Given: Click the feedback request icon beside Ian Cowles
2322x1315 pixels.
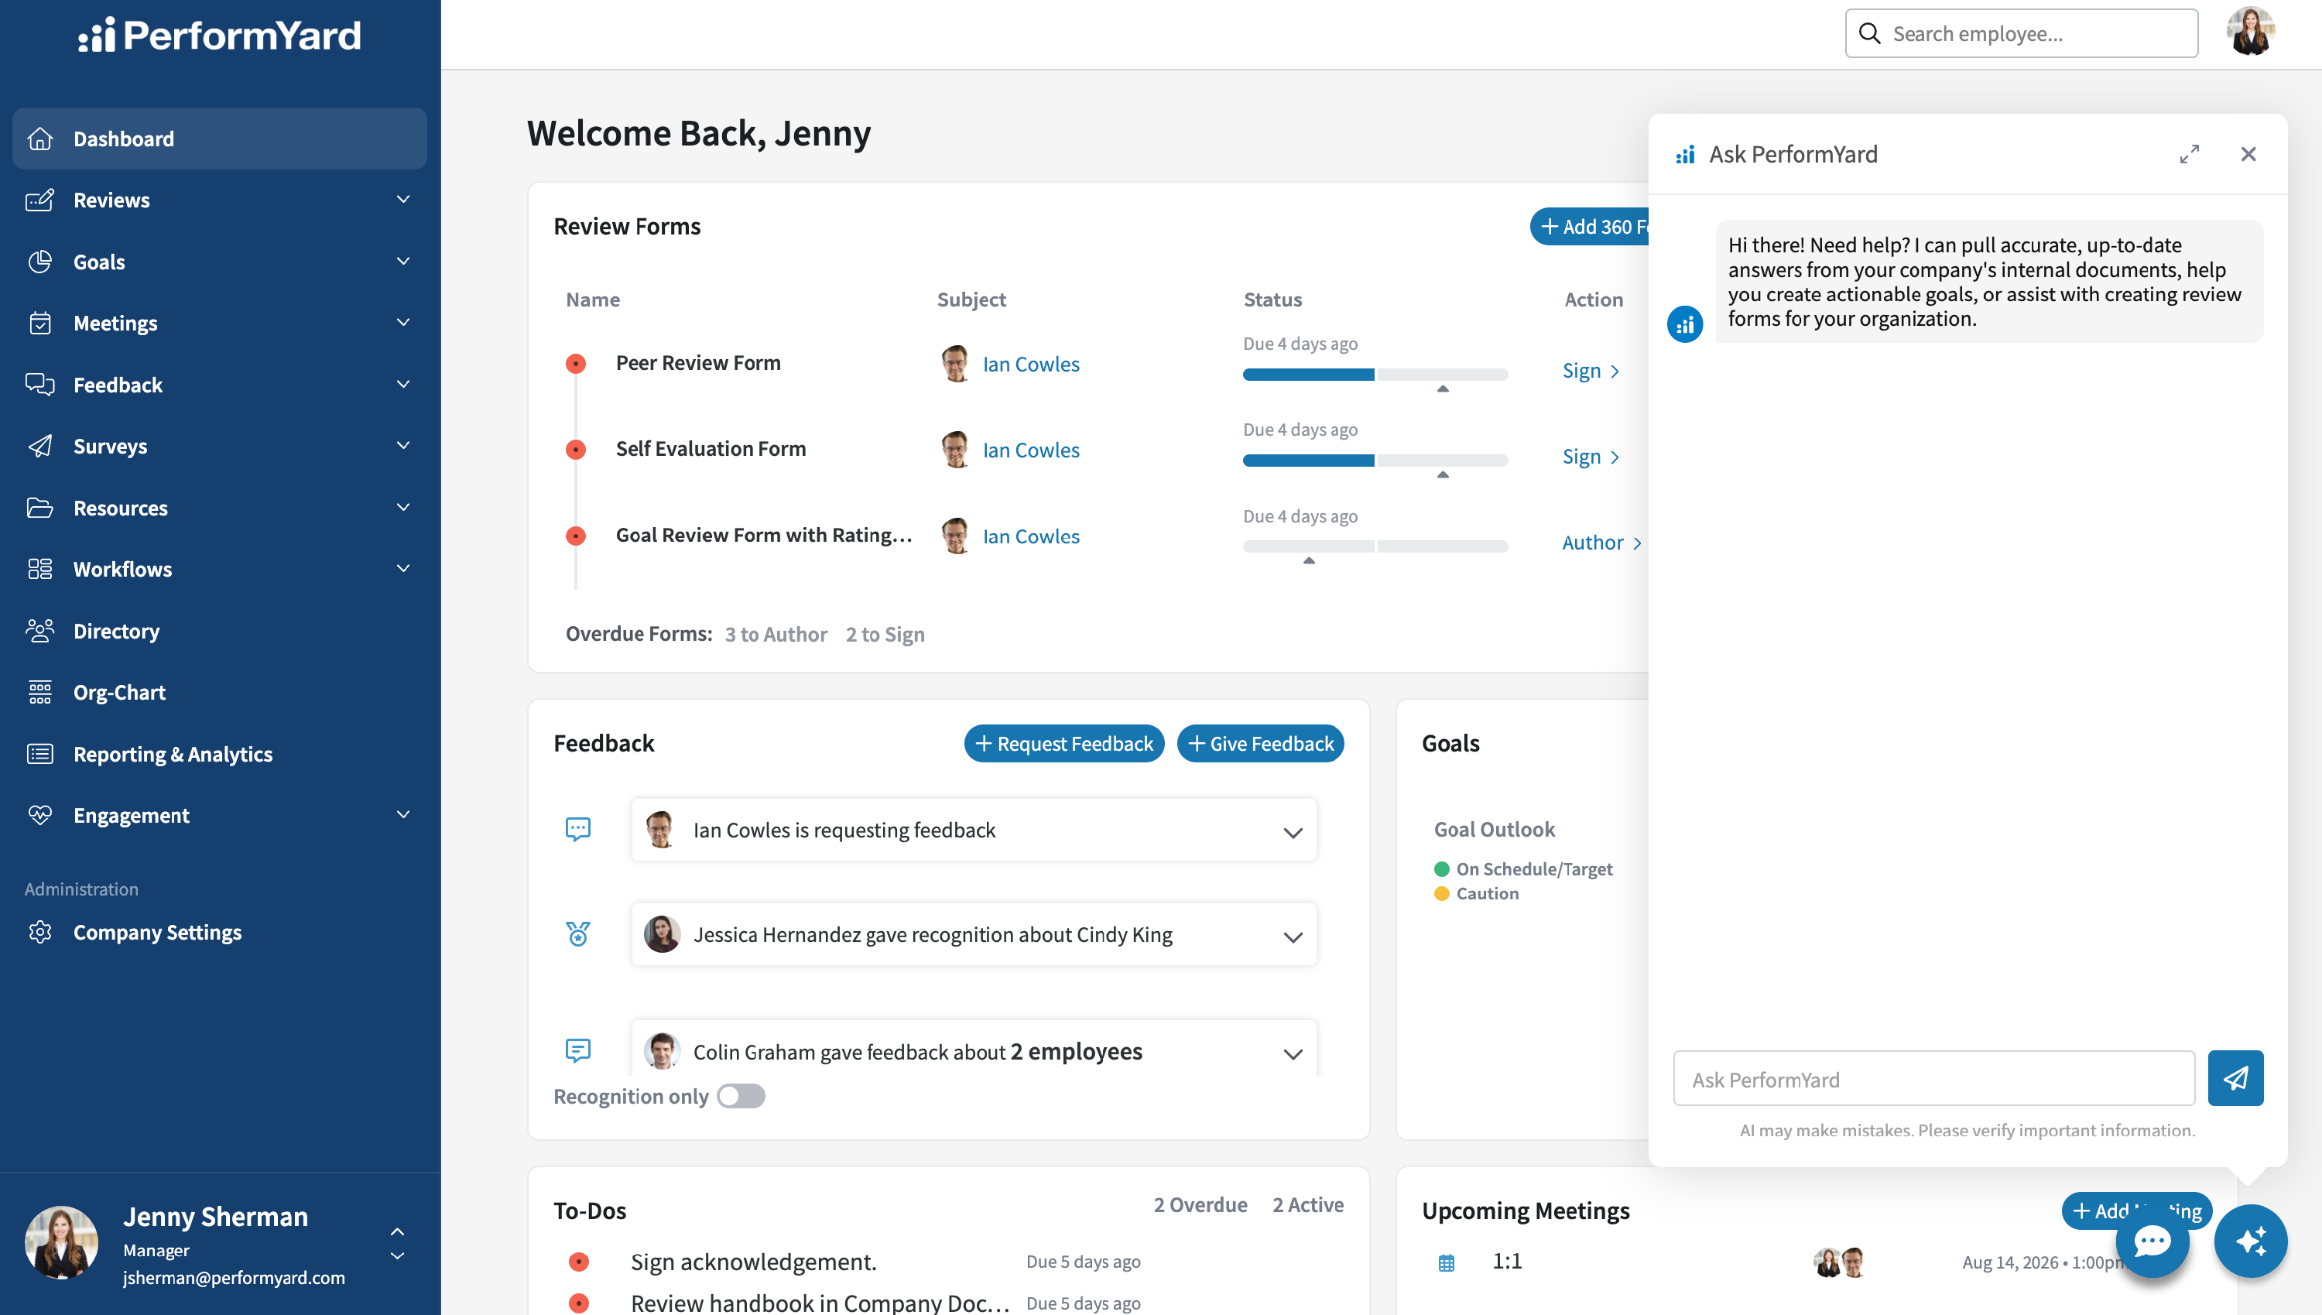Looking at the screenshot, I should point(578,829).
